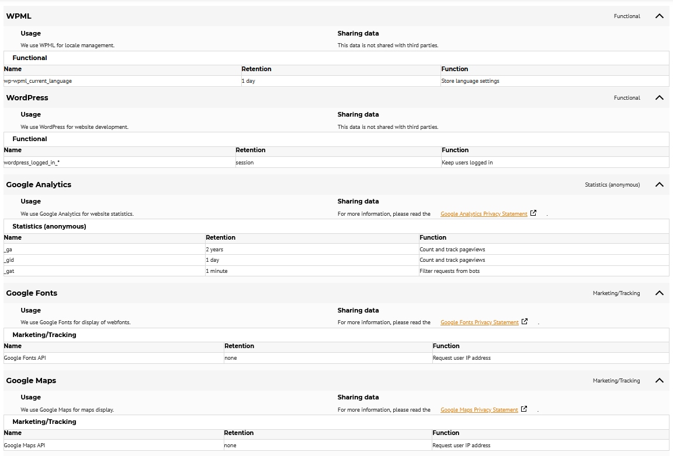The image size is (673, 456).
Task: Open the Google Analytics Privacy Statement link
Action: coord(484,214)
